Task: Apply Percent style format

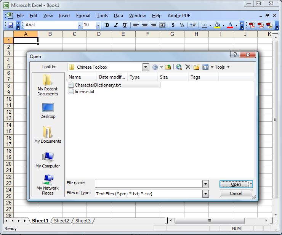Action: 182,25
